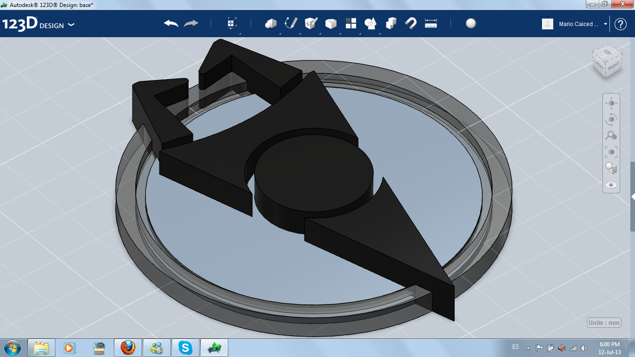Open Firefox from the taskbar
The height and width of the screenshot is (357, 635).
[x=128, y=348]
